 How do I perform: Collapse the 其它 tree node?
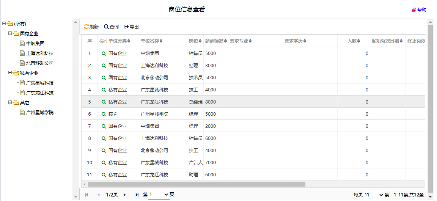pyautogui.click(x=10, y=103)
